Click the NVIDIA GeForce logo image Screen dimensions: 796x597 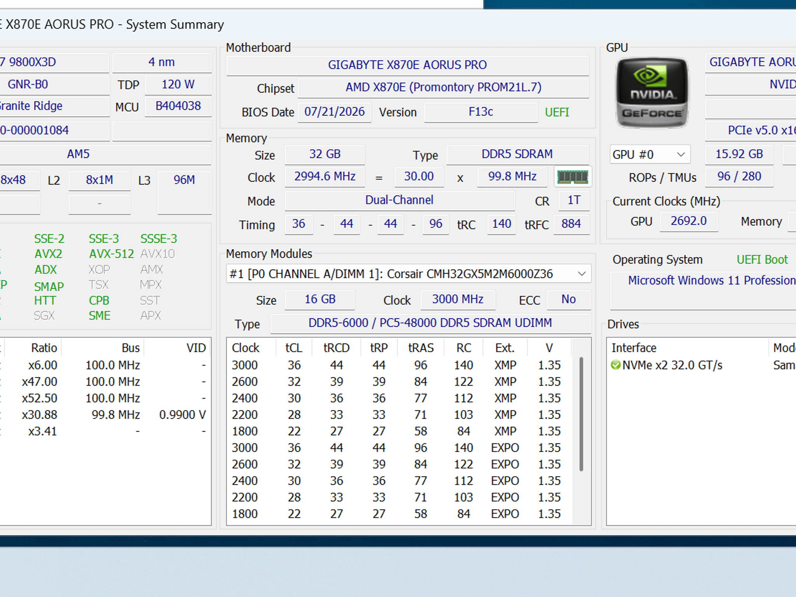[652, 93]
